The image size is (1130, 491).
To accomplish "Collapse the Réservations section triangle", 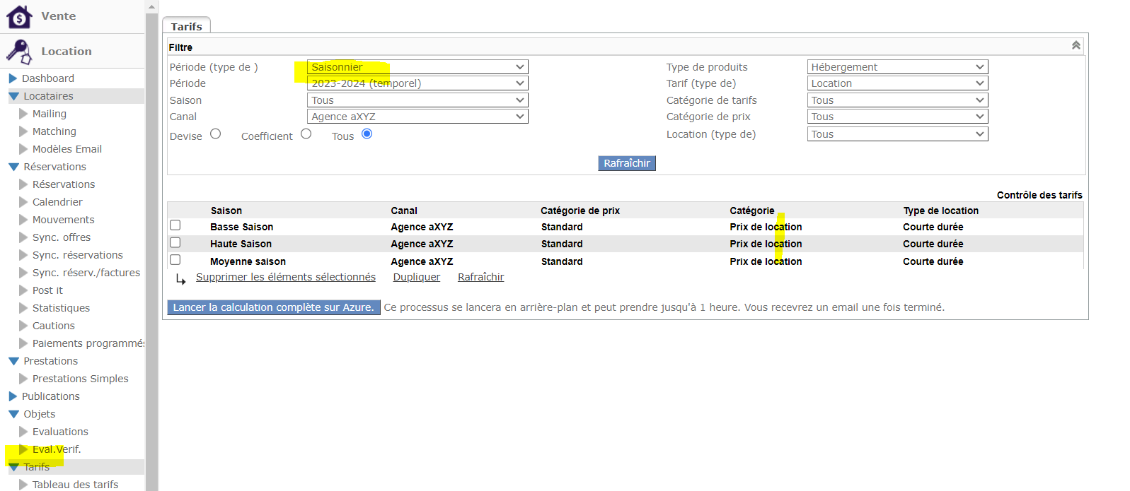I will (13, 167).
